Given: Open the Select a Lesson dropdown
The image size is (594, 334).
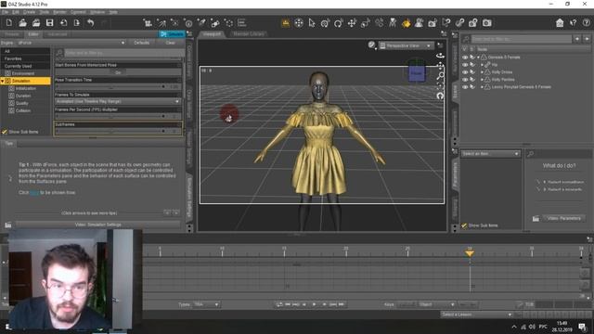Looking at the screenshot, I should coord(476,315).
